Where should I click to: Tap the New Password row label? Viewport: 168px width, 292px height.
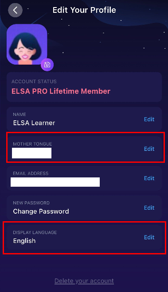(31, 203)
